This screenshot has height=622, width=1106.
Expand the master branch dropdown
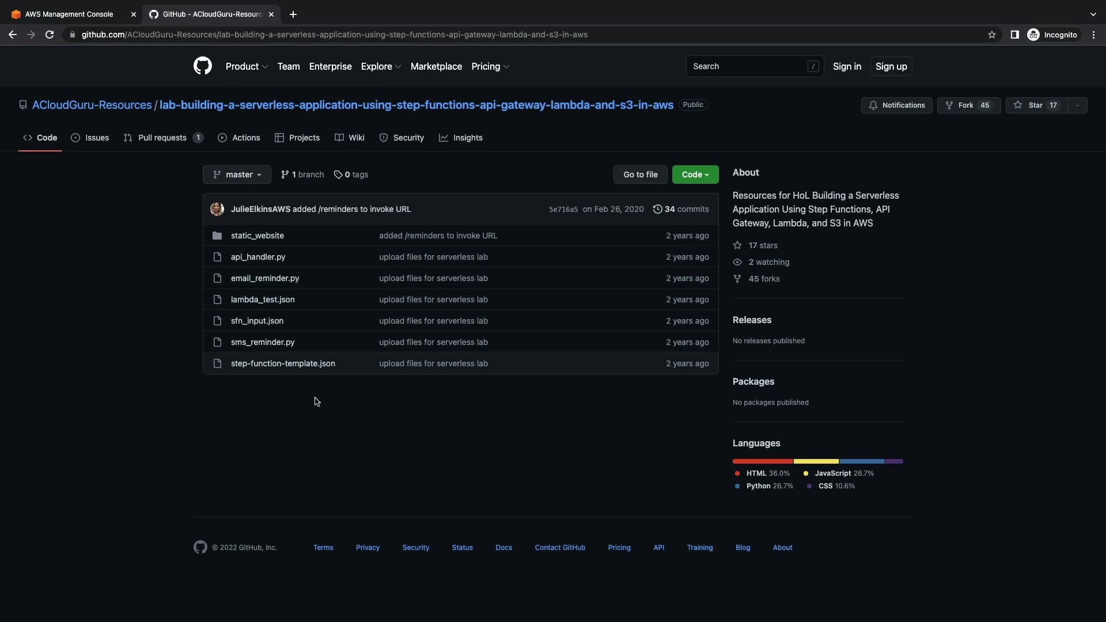click(x=237, y=175)
